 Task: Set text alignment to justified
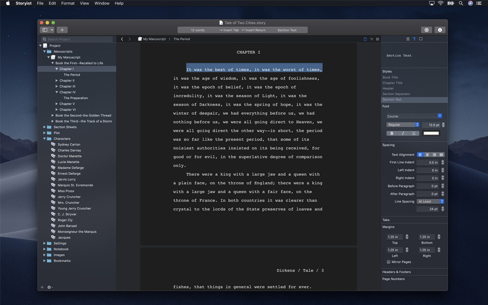click(441, 155)
